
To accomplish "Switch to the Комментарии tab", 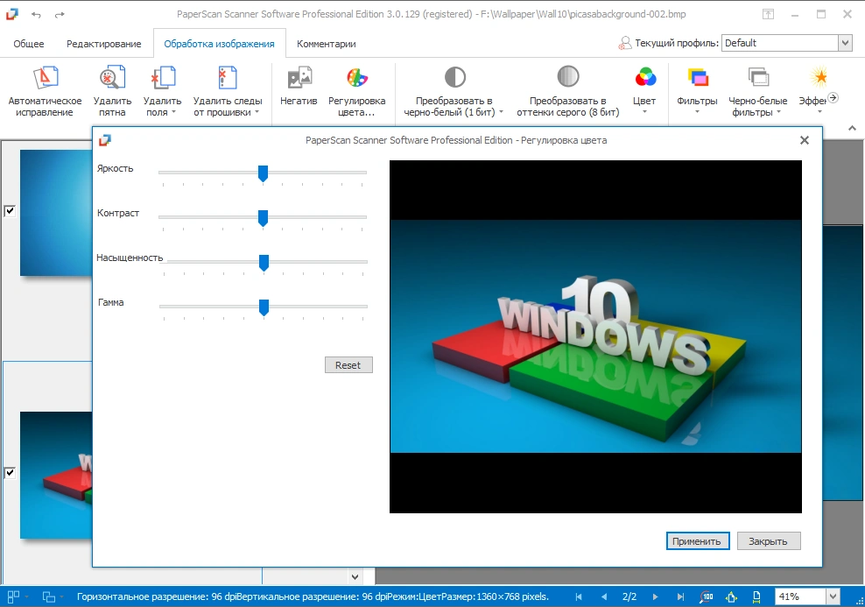I will point(326,44).
